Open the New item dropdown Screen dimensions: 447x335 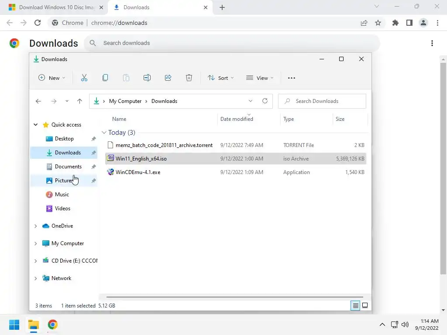click(52, 78)
